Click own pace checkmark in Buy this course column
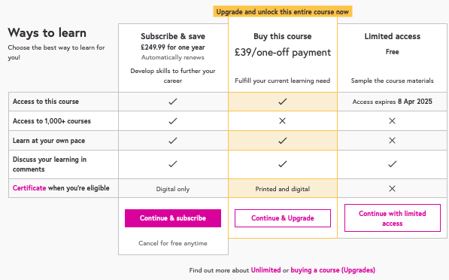Image resolution: width=449 pixels, height=280 pixels. click(x=283, y=141)
